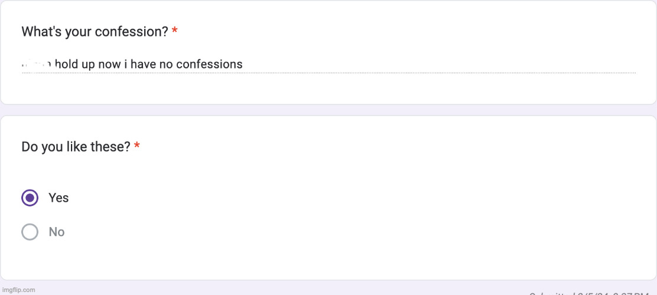Click the filled dot inside the Yes radio
This screenshot has width=657, height=295.
pyautogui.click(x=30, y=198)
